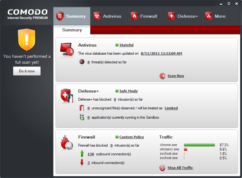Open Defense+ blocked intrusions count link
The height and width of the screenshot is (178, 242).
(115, 99)
